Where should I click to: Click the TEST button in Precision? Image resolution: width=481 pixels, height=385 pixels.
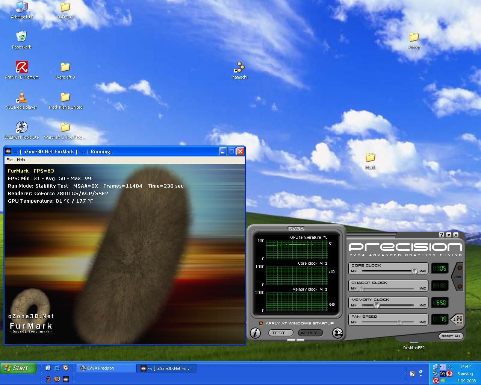click(280, 333)
